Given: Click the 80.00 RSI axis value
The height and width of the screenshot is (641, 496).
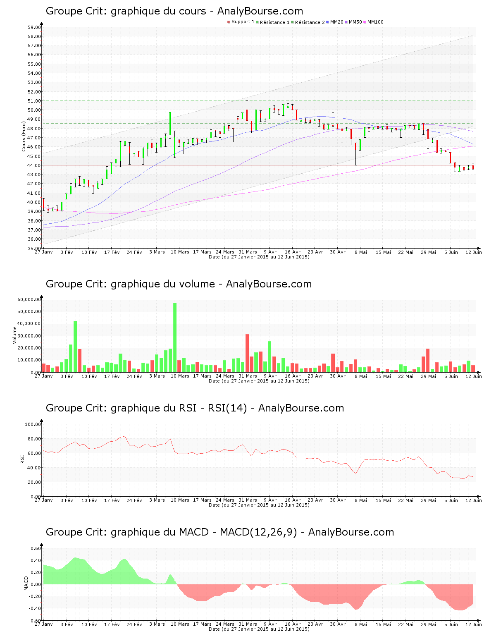Looking at the screenshot, I should tap(34, 439).
